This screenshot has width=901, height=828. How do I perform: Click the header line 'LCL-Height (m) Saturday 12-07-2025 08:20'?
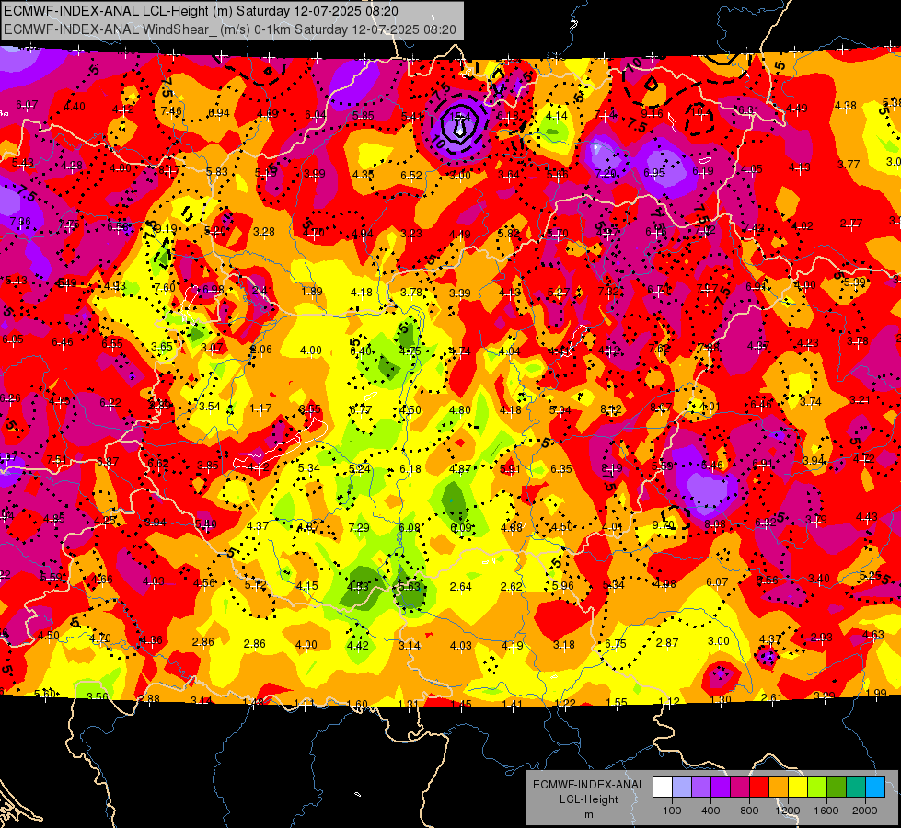tap(271, 11)
